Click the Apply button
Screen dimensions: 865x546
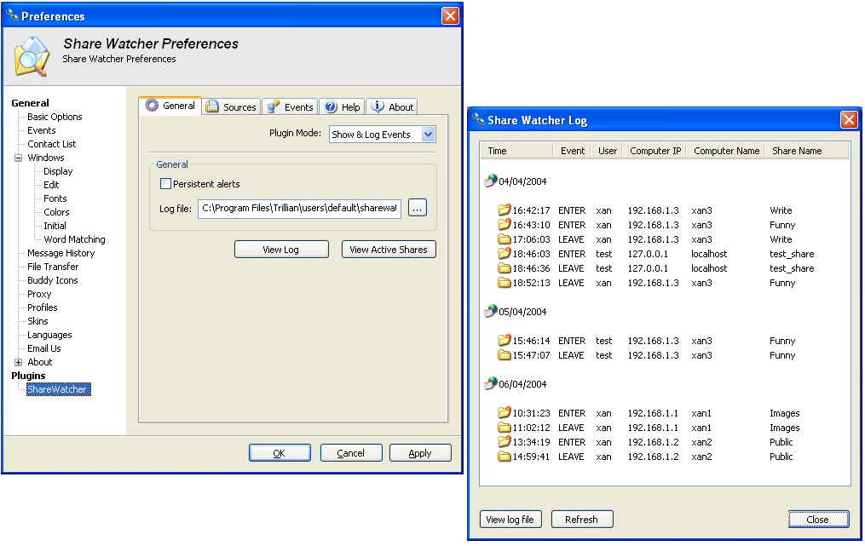pos(420,453)
